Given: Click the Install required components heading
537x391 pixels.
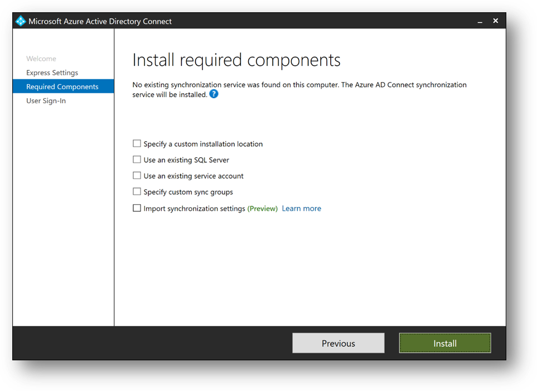Looking at the screenshot, I should click(x=236, y=60).
